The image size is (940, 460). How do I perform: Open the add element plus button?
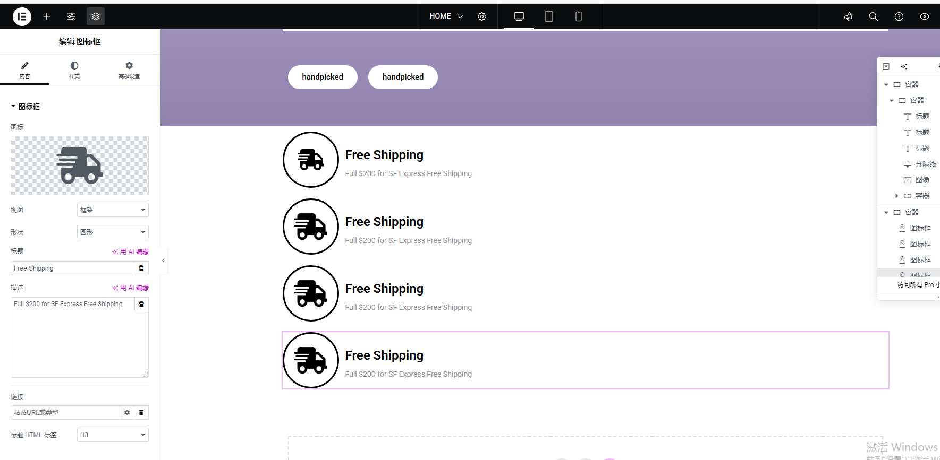pos(47,16)
